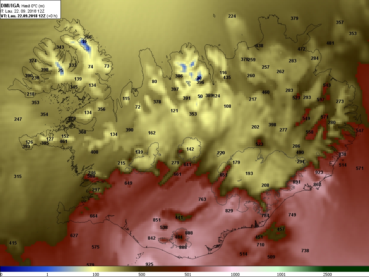Click the map value '262'
369x277 pixels.
click(x=280, y=71)
